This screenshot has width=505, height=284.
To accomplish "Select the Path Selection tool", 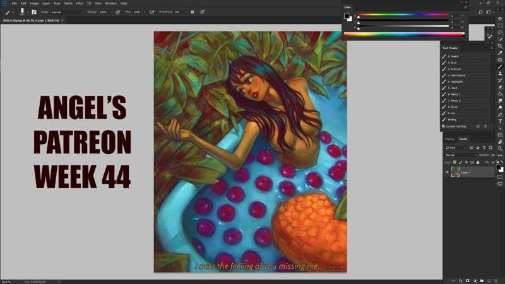I will click(x=500, y=128).
